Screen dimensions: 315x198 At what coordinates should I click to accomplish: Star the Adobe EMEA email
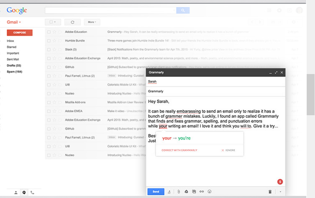tap(54, 111)
